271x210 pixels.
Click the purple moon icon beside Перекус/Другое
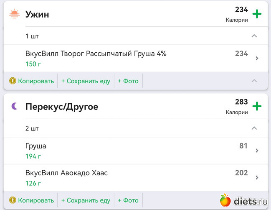15,107
